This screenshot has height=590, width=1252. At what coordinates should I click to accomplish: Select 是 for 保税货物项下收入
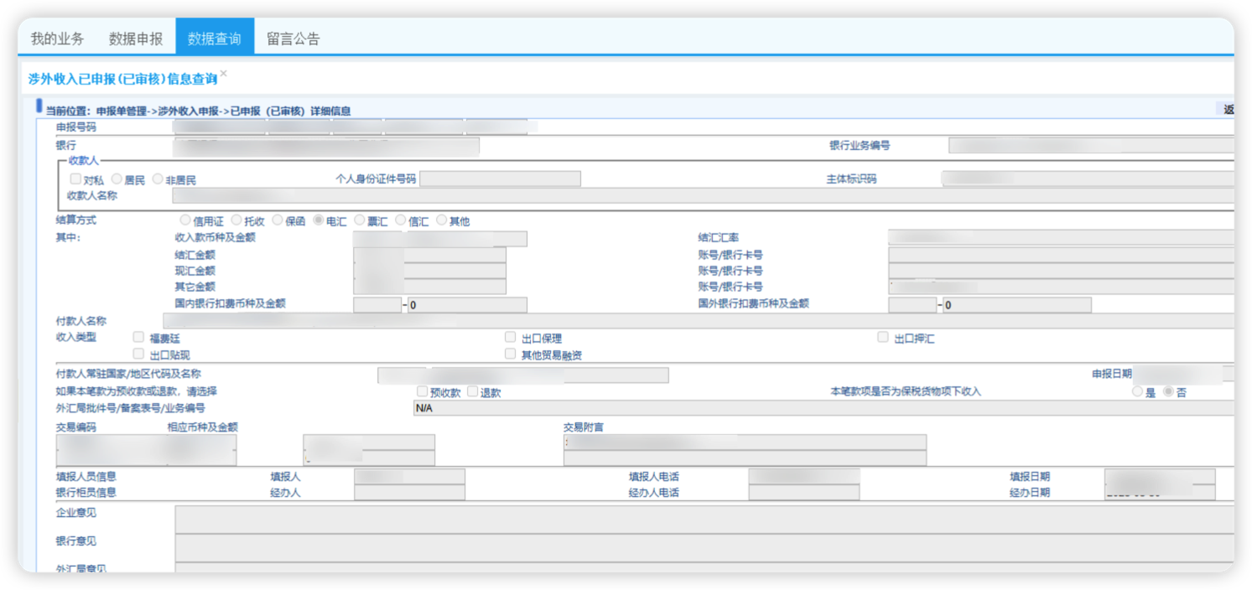(1138, 391)
